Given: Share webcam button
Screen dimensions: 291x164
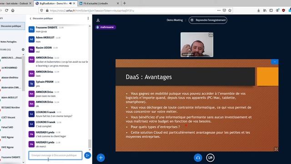Looking at the screenshot, I should (210, 158).
